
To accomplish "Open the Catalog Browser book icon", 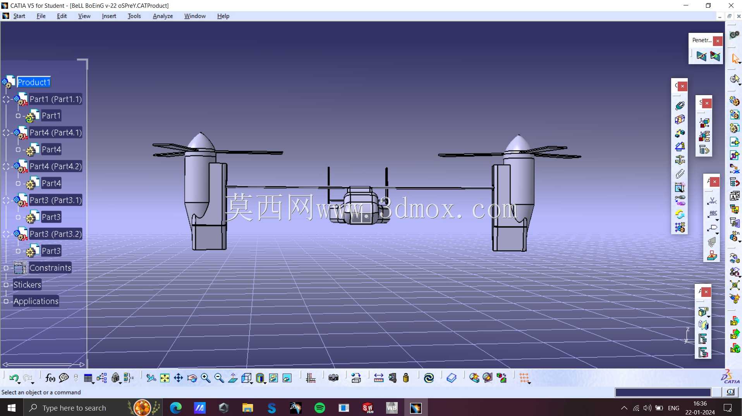I will pos(452,378).
